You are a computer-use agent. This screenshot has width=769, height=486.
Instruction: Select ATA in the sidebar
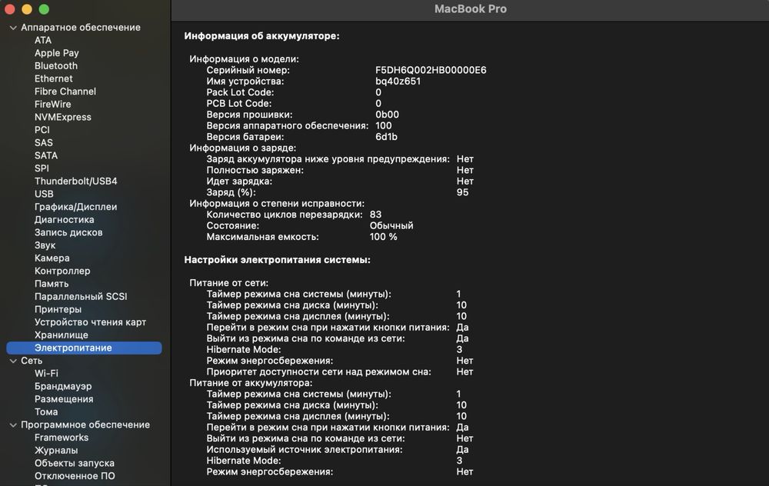42,40
